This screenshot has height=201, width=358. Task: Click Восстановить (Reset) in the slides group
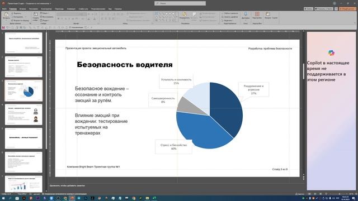[47, 17]
